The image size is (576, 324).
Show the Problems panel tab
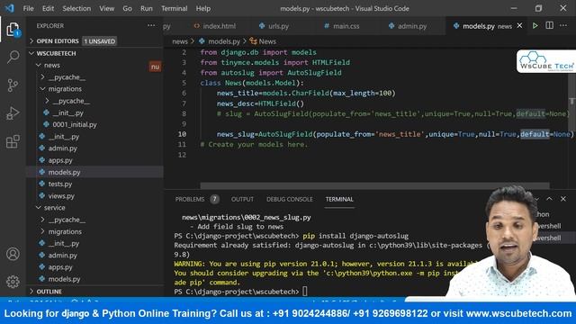pyautogui.click(x=190, y=199)
